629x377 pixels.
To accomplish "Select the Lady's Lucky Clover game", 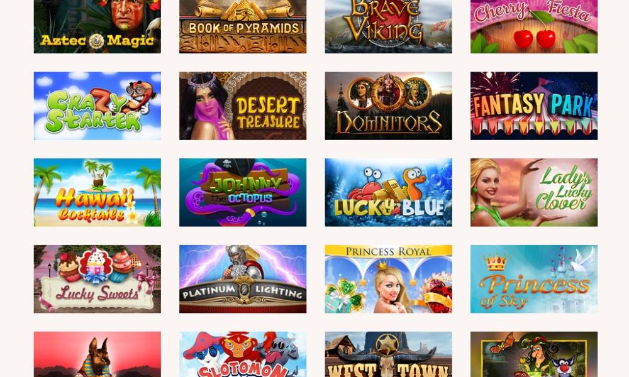I will (534, 192).
